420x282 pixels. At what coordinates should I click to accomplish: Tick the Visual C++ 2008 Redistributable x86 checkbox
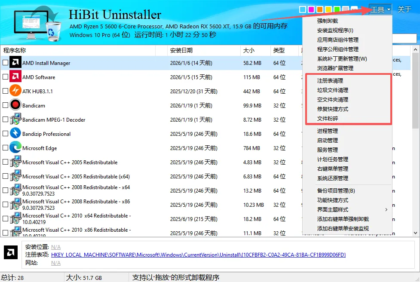tap(5, 205)
